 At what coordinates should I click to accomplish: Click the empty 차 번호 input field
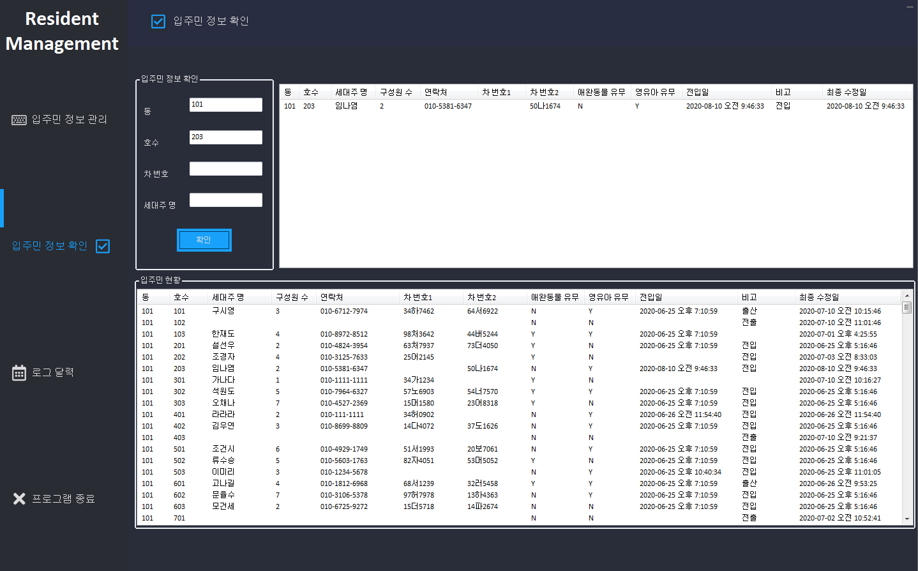tap(225, 168)
